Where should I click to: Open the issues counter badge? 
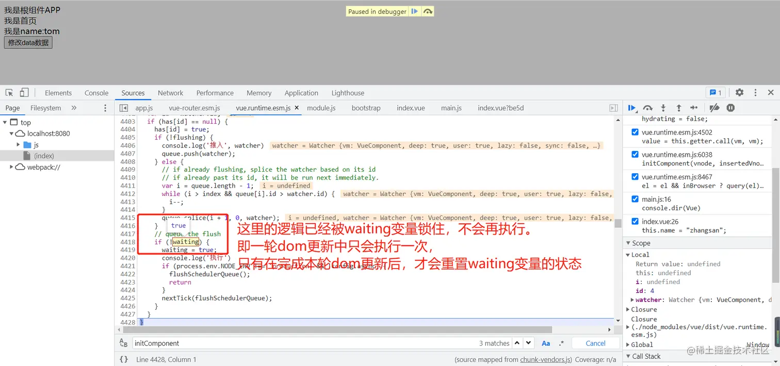tap(716, 93)
